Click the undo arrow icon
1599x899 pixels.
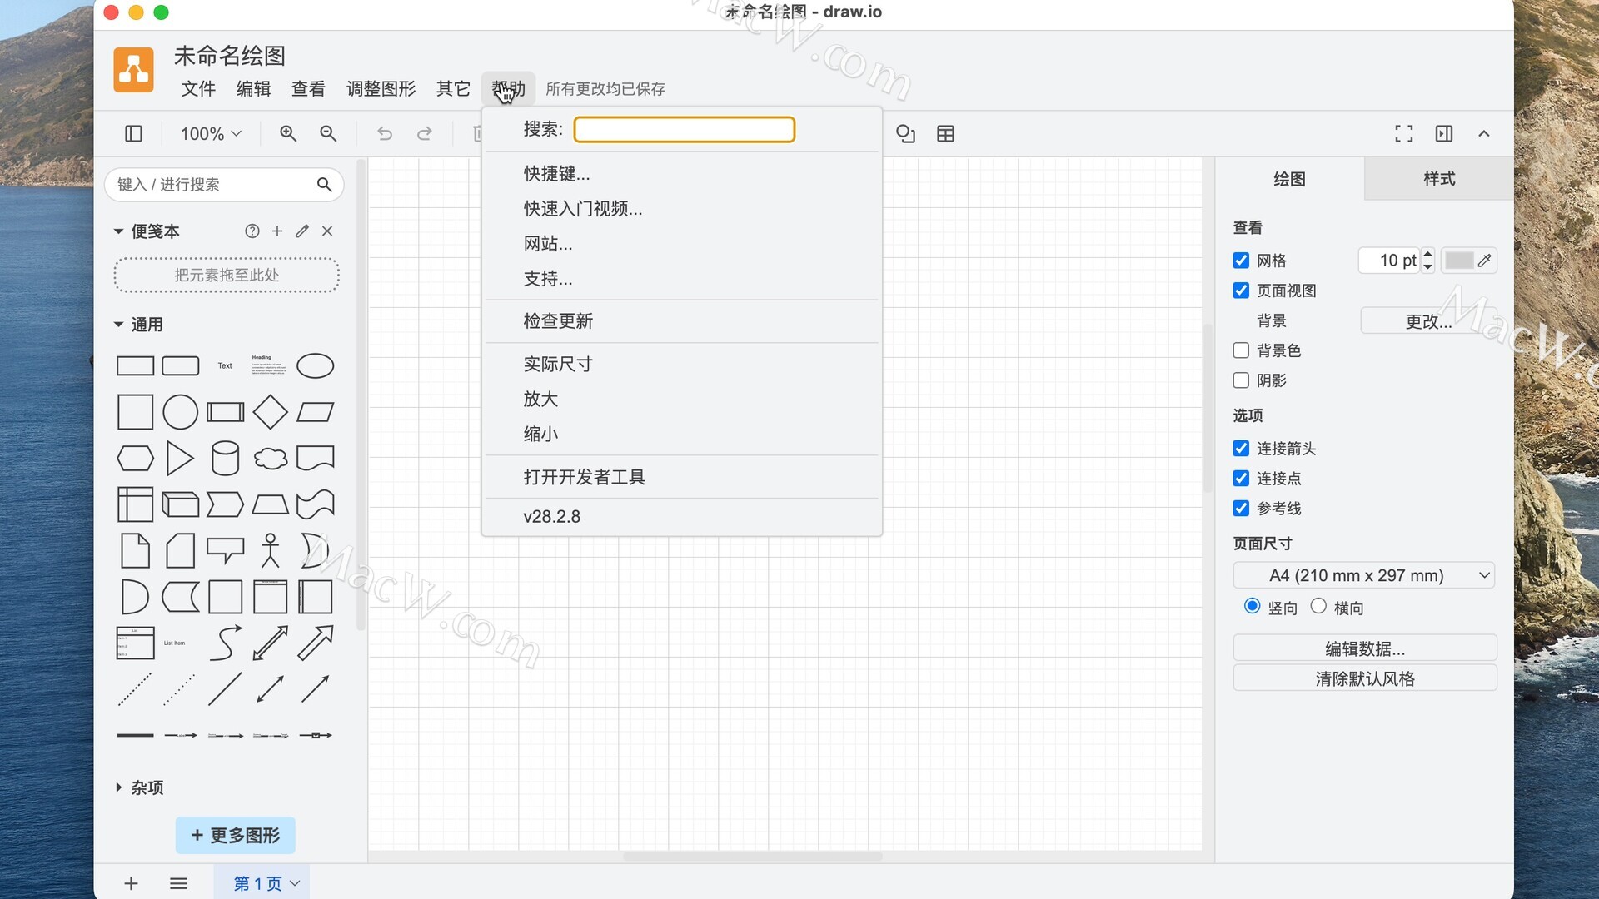[384, 133]
